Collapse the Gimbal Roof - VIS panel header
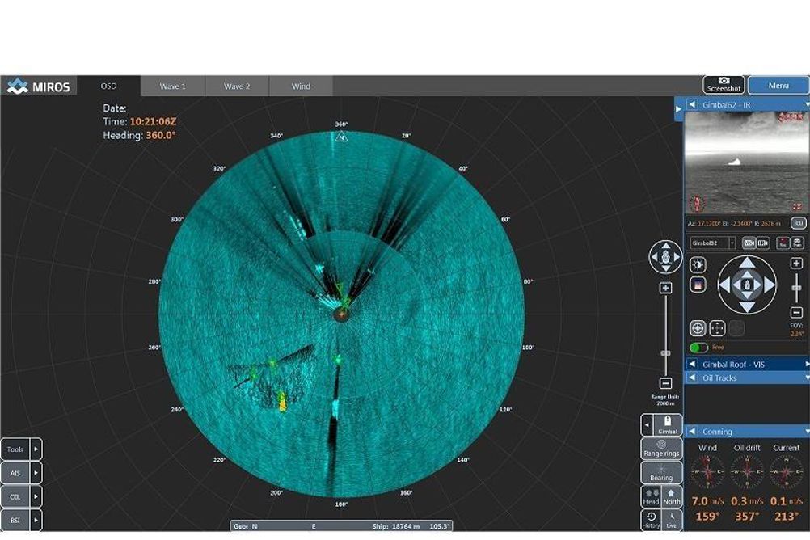 [x=692, y=365]
